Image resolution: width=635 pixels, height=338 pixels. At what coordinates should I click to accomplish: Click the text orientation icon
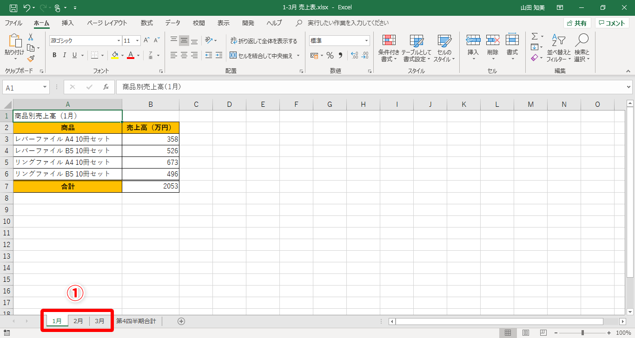coord(209,40)
